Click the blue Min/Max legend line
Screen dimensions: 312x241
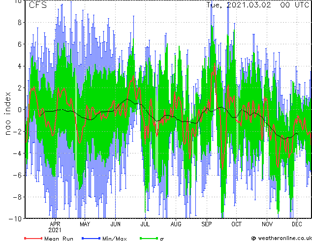(91, 238)
